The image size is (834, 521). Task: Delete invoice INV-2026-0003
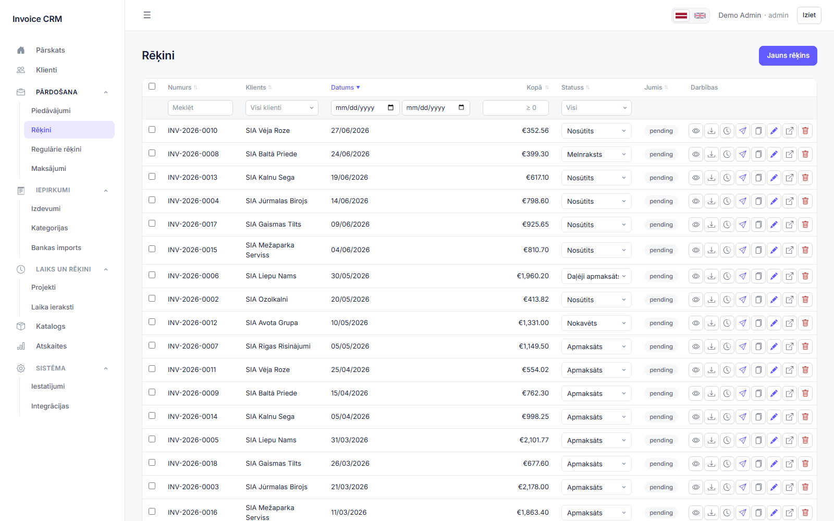pos(805,487)
